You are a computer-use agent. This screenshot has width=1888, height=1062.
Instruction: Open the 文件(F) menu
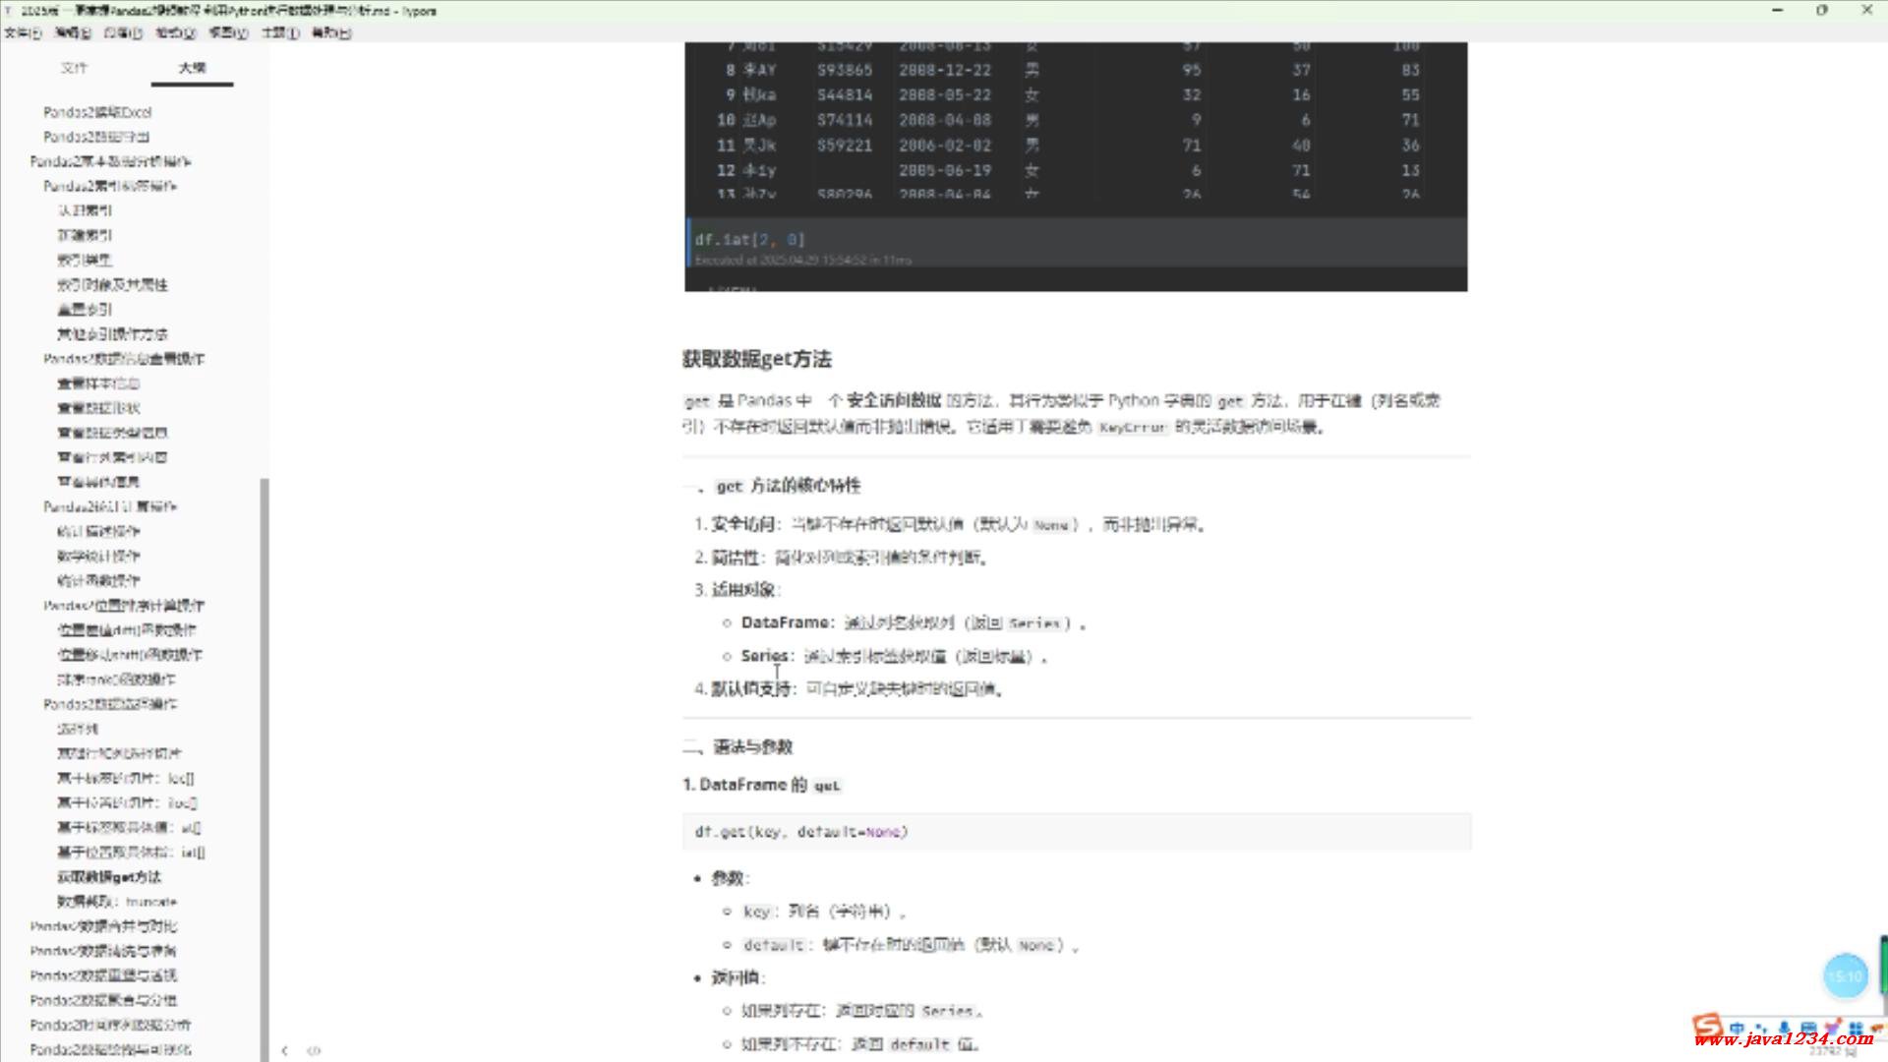tap(23, 32)
